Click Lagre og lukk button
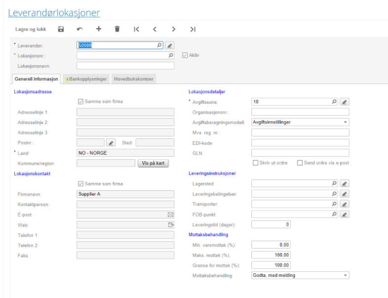This screenshot has height=298, width=388. tap(31, 29)
